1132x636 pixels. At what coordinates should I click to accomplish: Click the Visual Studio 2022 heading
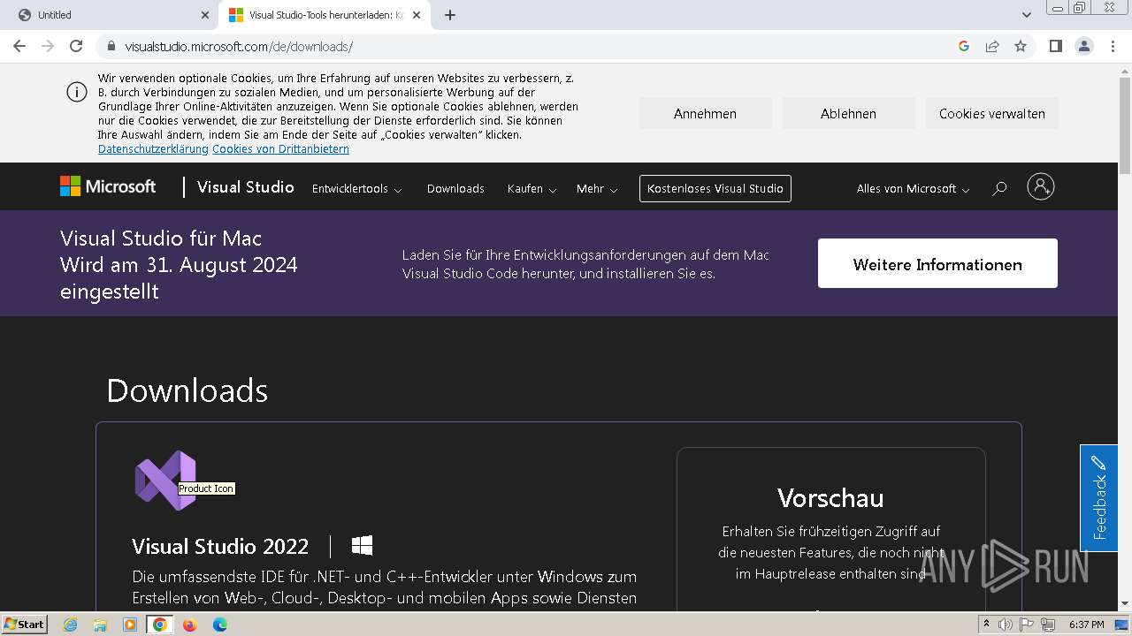[x=220, y=546]
